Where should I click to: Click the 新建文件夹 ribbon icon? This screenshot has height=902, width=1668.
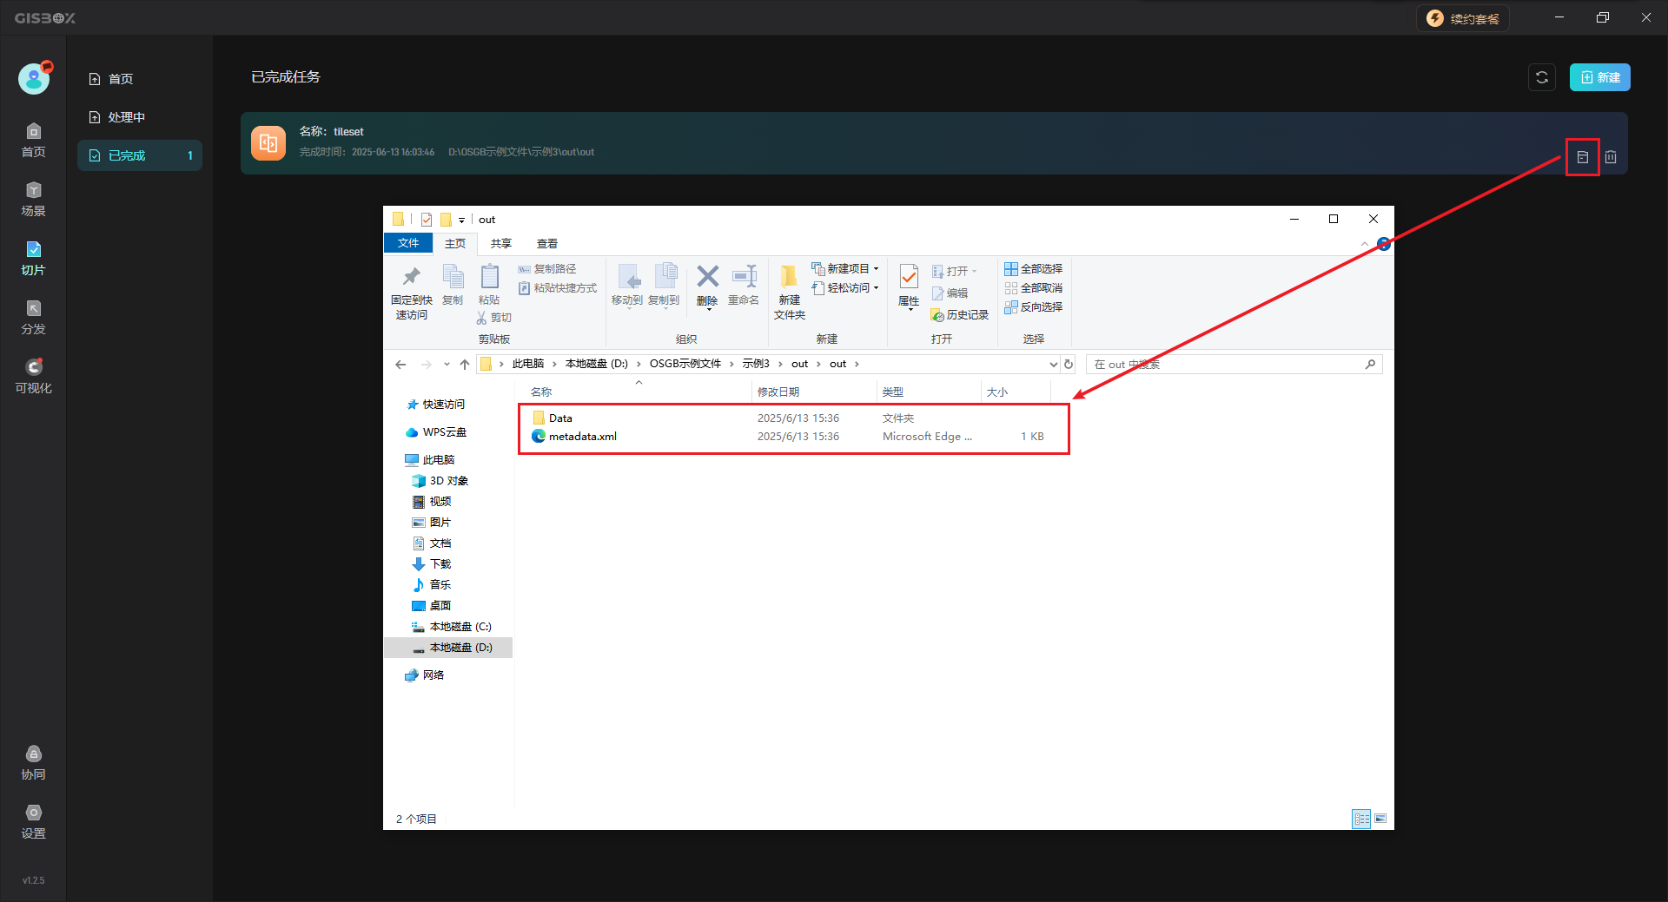click(789, 293)
